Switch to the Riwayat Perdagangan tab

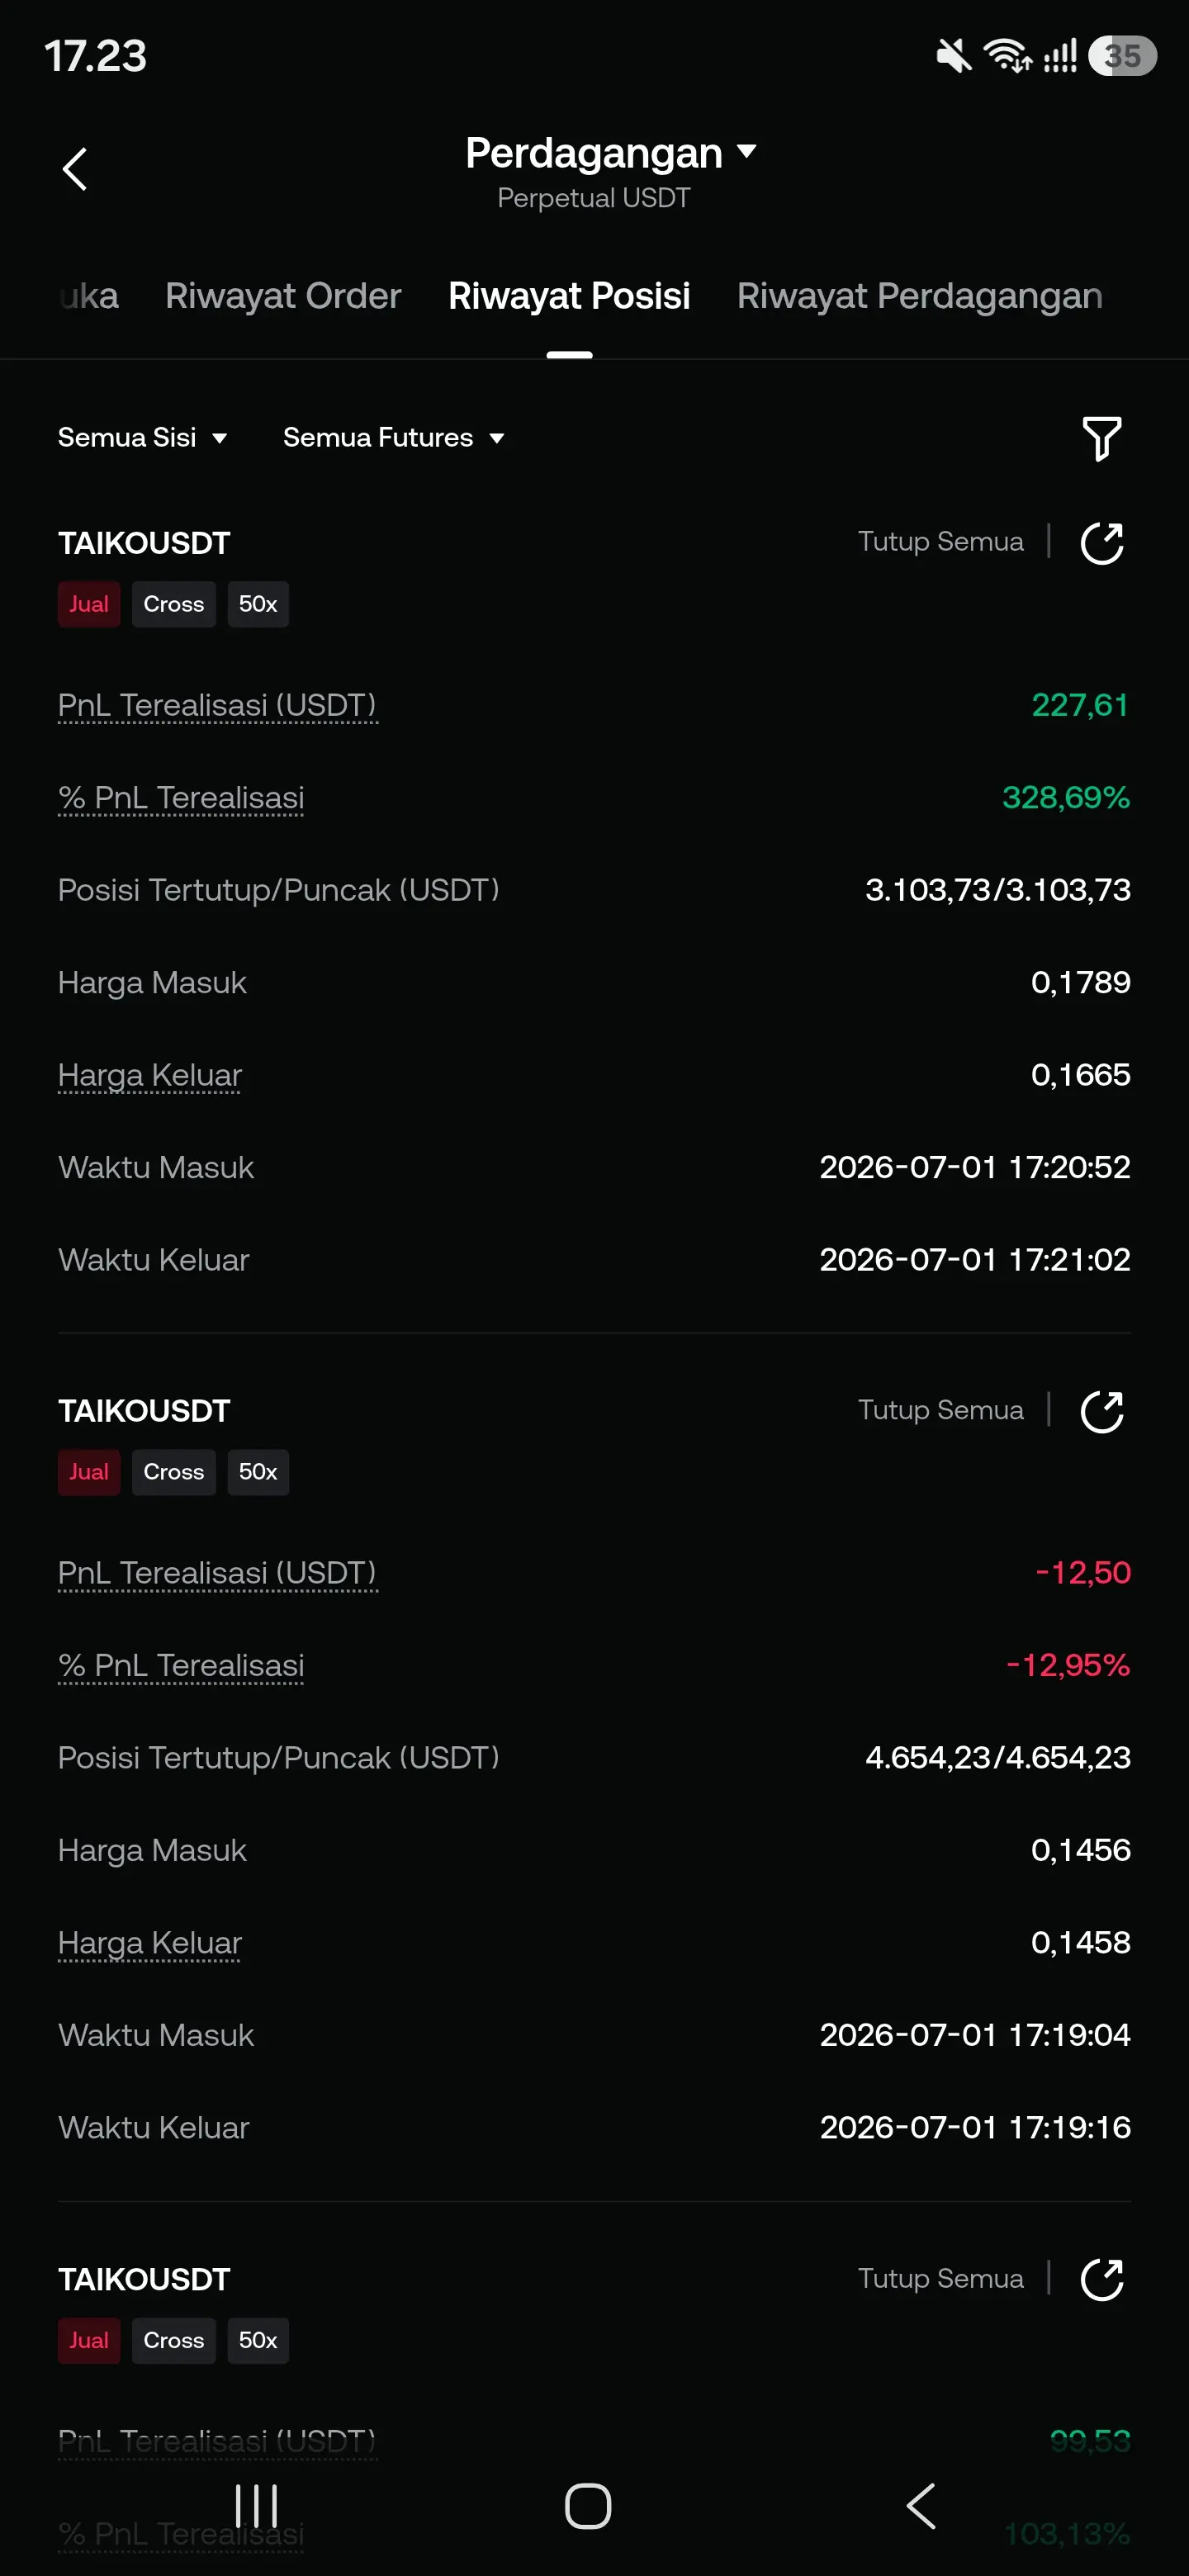[x=919, y=296]
